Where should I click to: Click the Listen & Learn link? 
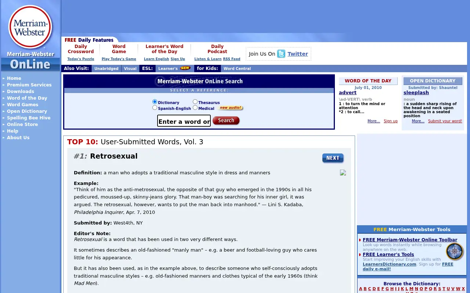point(208,59)
